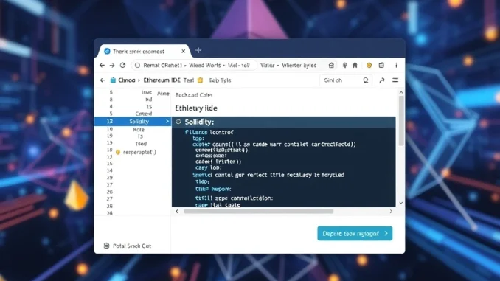
Task: Open a new tab with plus icon
Action: click(x=198, y=50)
